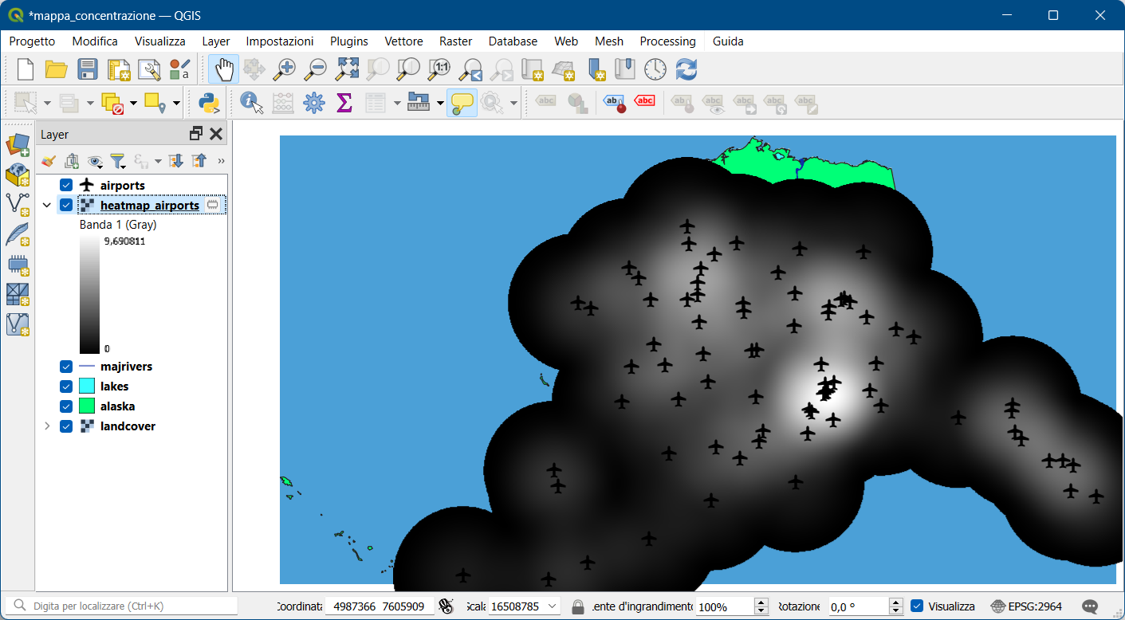Click the Coordinate input field
The width and height of the screenshot is (1125, 620).
coord(380,606)
